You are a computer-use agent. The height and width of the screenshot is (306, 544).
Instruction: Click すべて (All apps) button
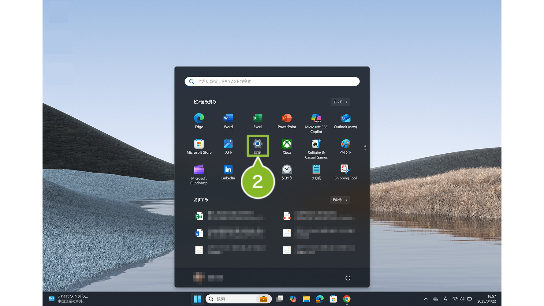[340, 102]
